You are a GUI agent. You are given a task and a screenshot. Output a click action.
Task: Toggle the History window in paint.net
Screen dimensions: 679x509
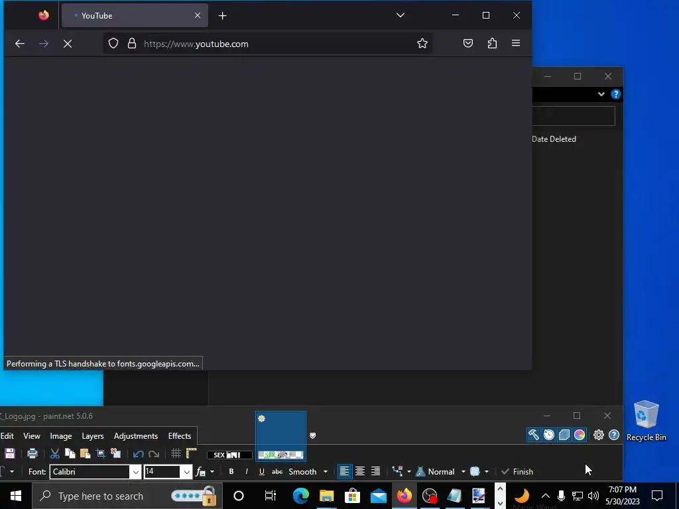(548, 435)
